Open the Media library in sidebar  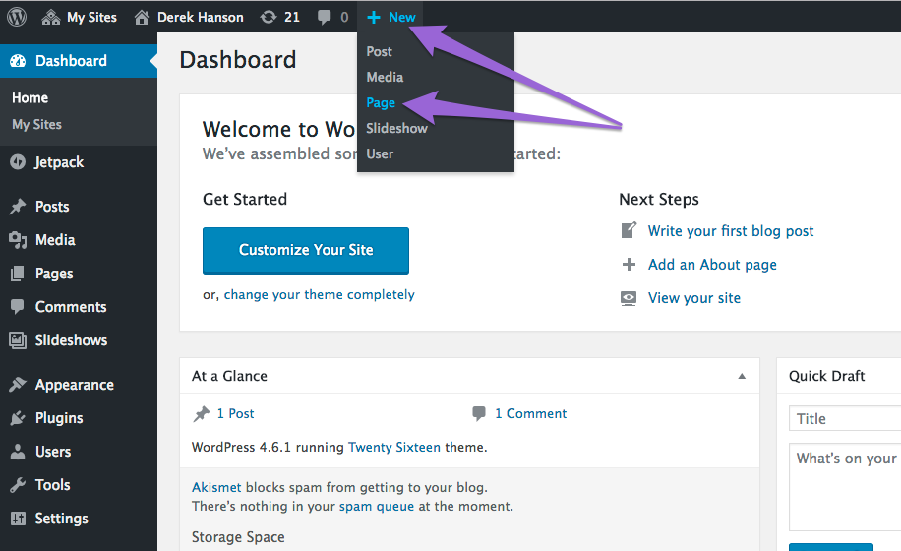[54, 240]
